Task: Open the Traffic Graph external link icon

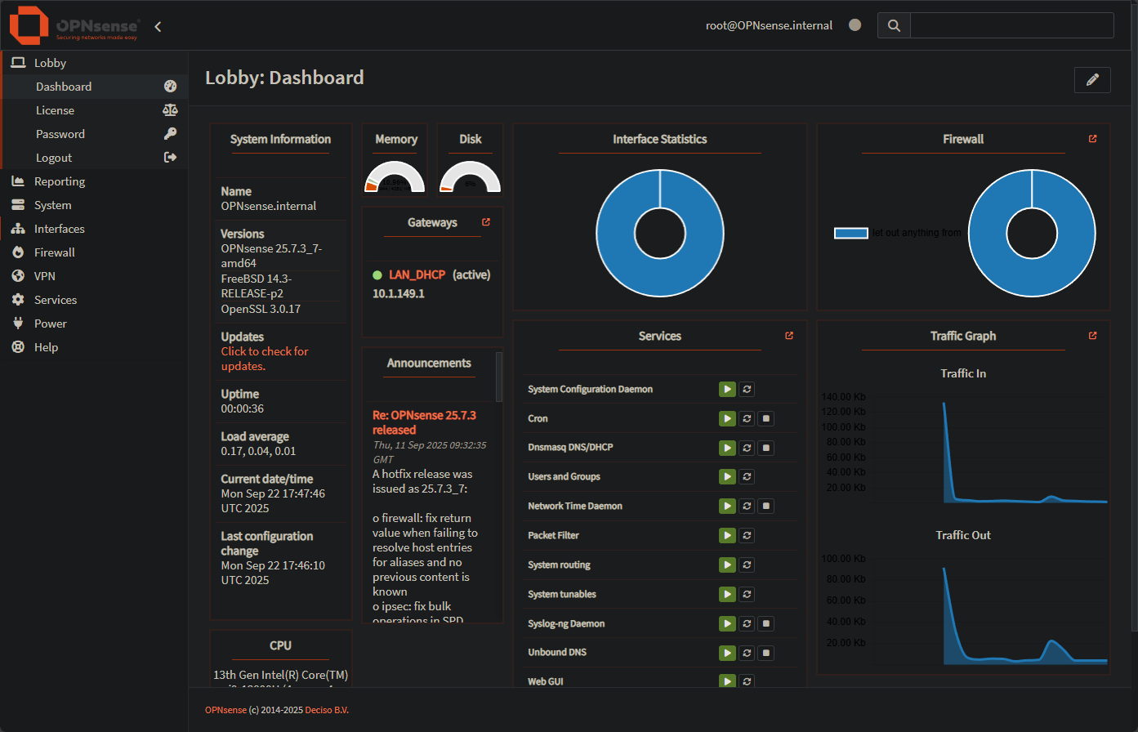Action: (x=1092, y=335)
